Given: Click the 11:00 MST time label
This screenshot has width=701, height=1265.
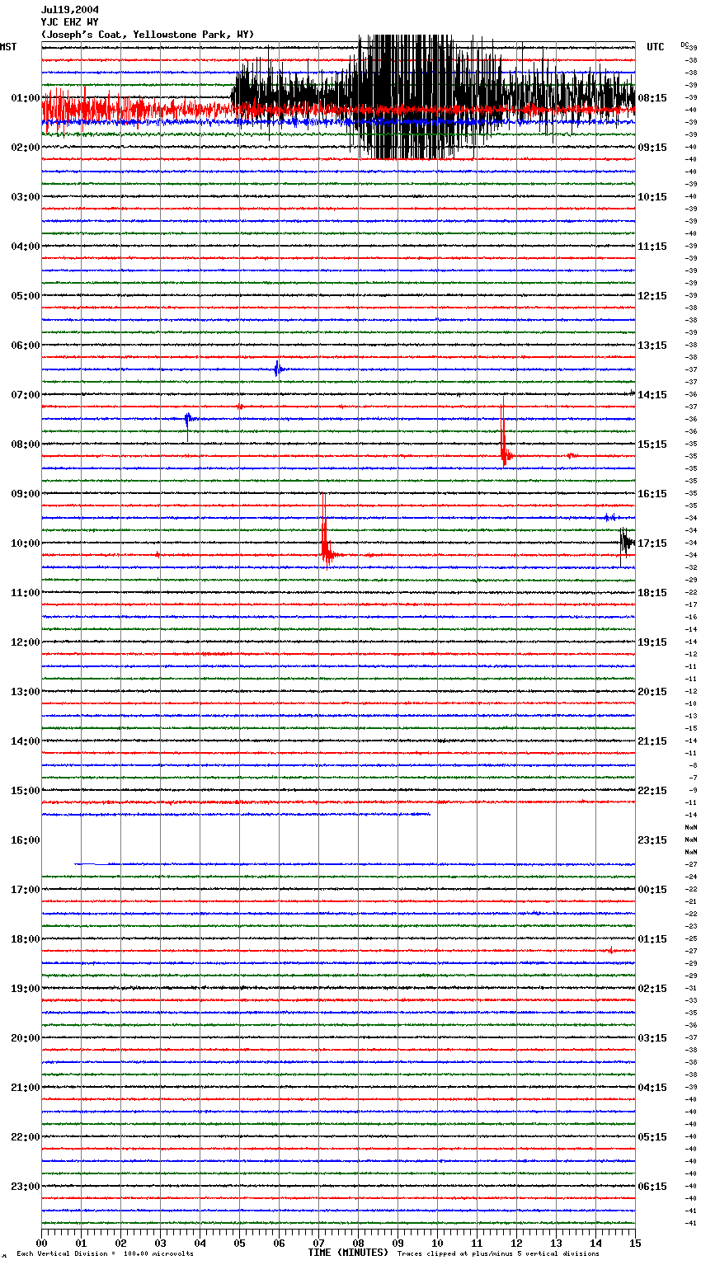Looking at the screenshot, I should coord(26,593).
